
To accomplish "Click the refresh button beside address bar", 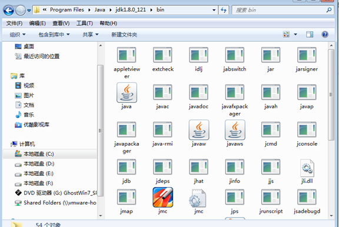I will click(224, 10).
